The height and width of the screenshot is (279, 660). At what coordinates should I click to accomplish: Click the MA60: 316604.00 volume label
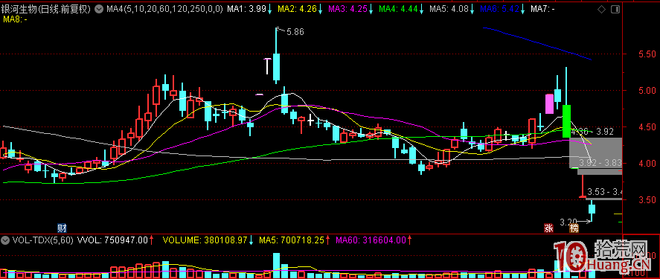coord(371,240)
